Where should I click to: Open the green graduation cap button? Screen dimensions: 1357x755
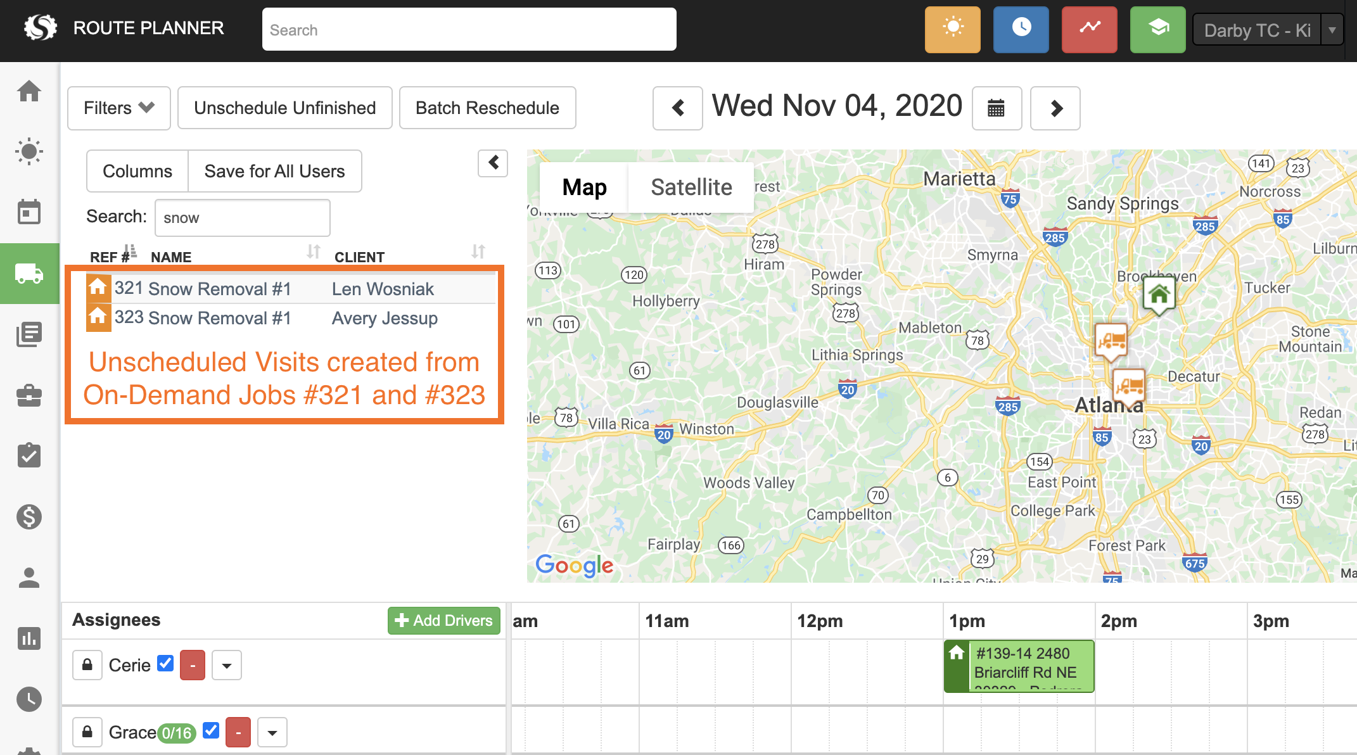[1157, 29]
